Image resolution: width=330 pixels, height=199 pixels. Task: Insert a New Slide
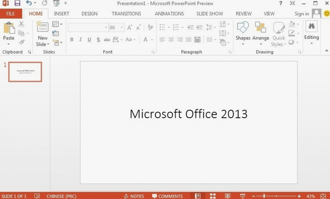pos(42,28)
